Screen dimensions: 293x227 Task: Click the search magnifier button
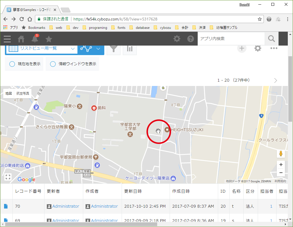pos(272,39)
